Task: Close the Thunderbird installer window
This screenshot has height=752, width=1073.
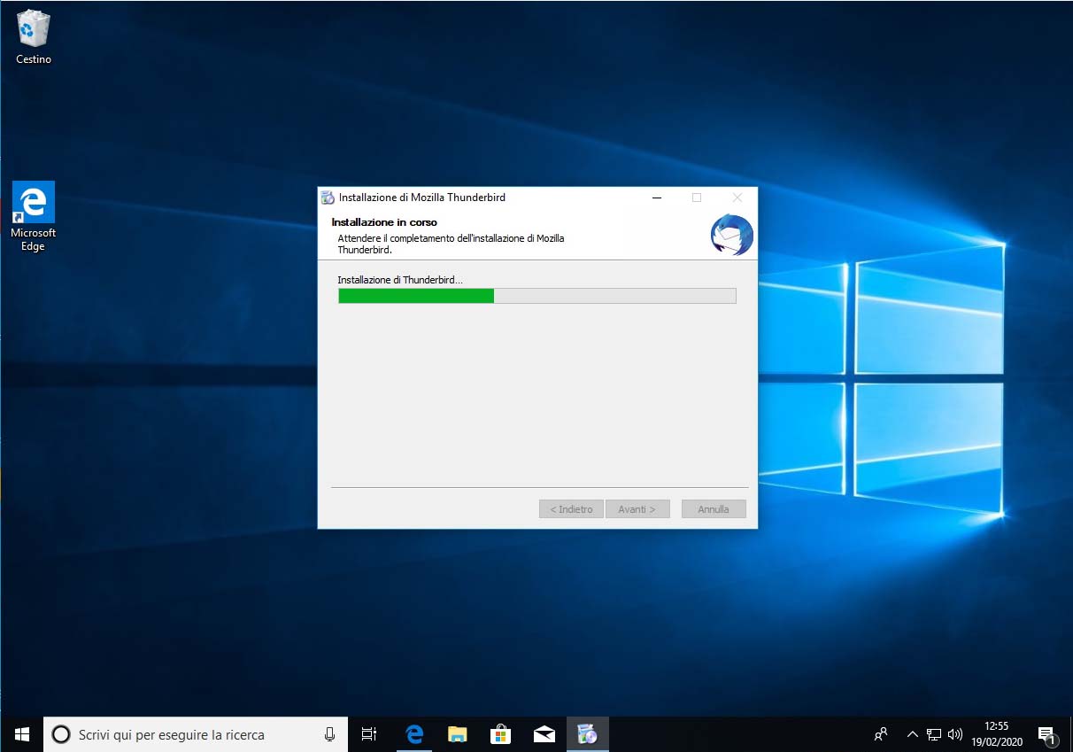Action: tap(737, 198)
